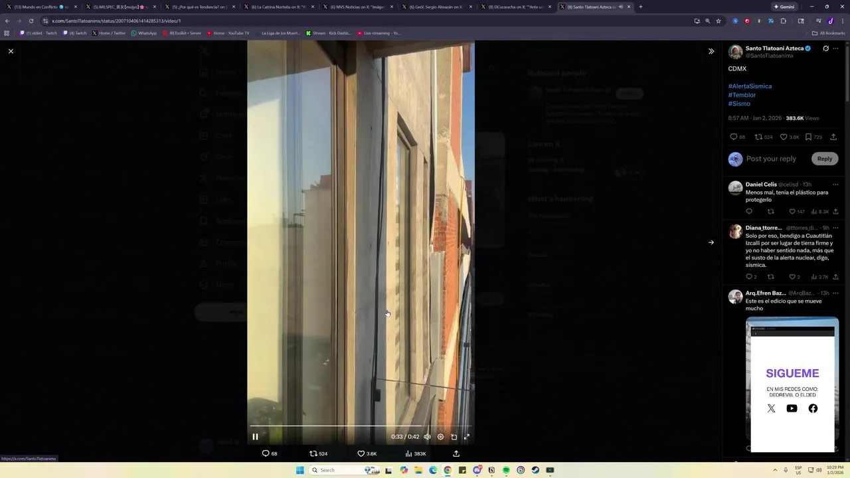
Task: Open more options on Daniel Celis reply
Action: (x=835, y=185)
